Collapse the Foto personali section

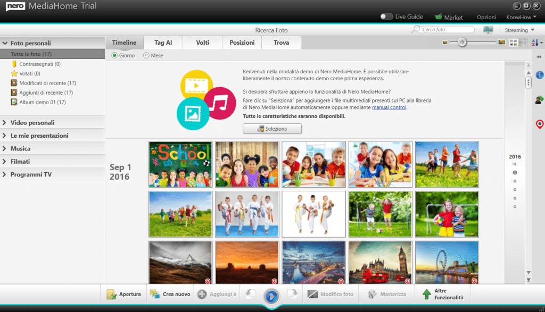tap(5, 43)
